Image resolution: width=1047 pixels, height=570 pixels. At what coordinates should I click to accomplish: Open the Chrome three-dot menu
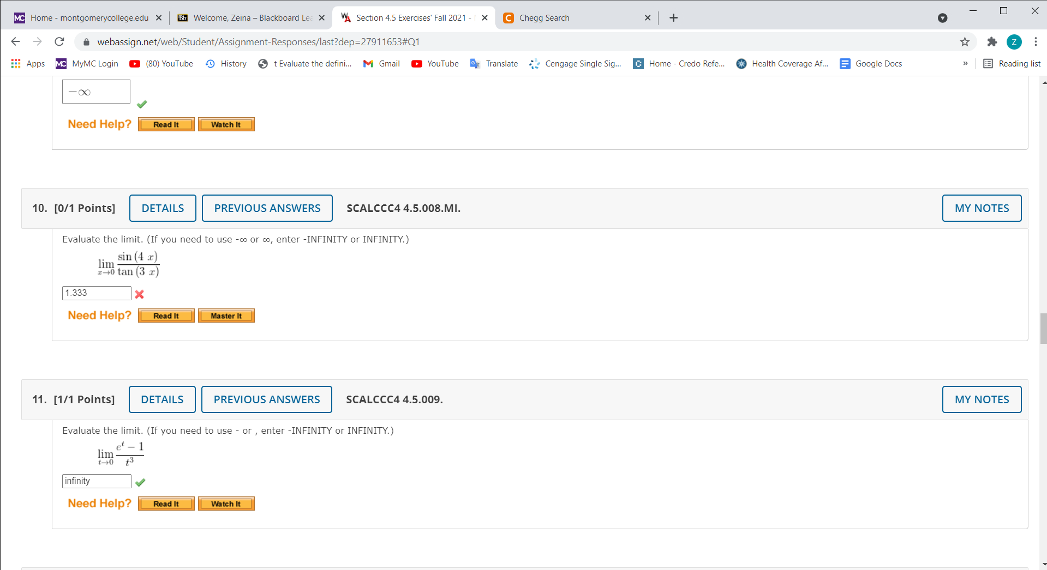[x=1036, y=41]
